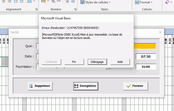Click the Fermer button in SAISIE form

click(136, 86)
